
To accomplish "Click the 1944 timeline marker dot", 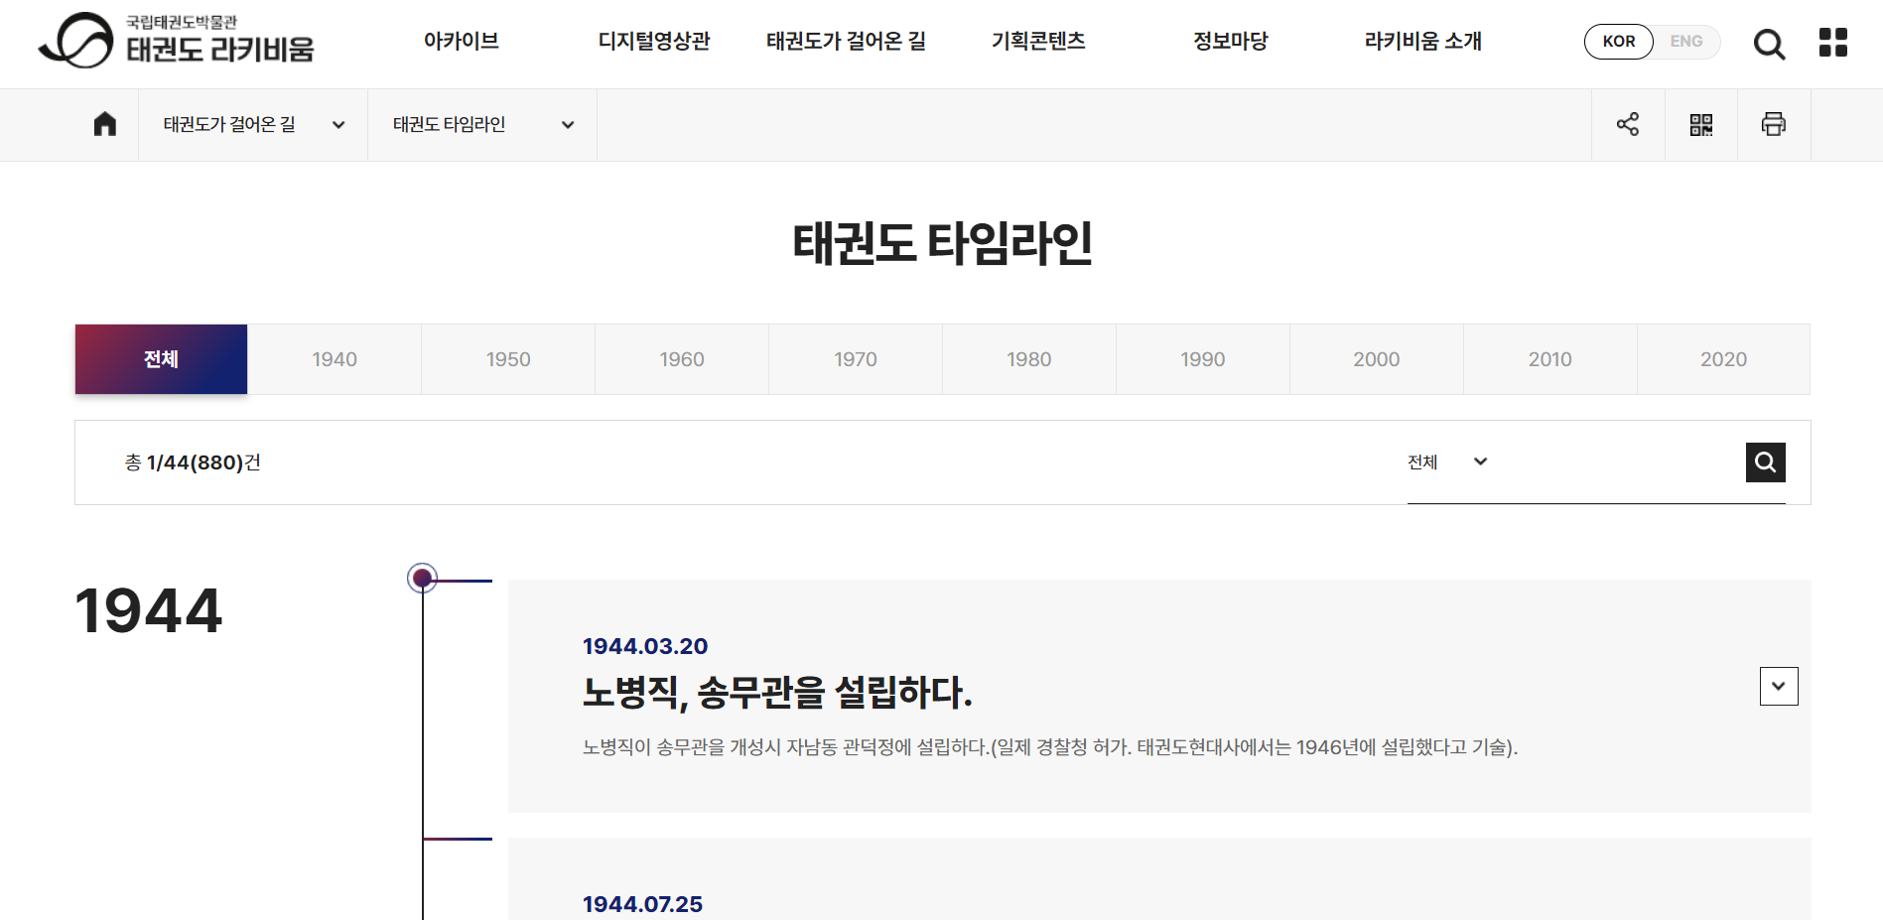I will (423, 578).
